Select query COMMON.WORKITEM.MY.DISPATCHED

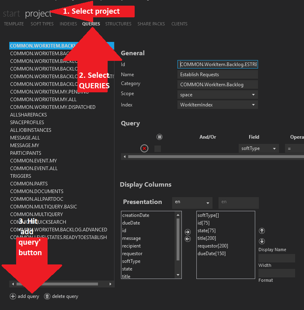(62, 107)
